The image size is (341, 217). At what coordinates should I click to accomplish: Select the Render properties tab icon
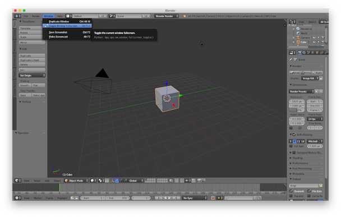coord(299,53)
